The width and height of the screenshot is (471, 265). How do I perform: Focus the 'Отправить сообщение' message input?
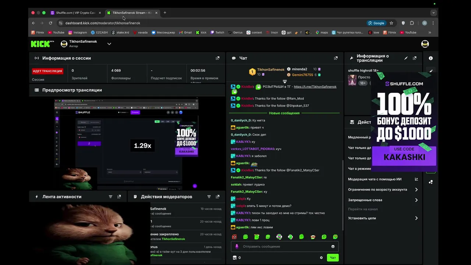284,247
